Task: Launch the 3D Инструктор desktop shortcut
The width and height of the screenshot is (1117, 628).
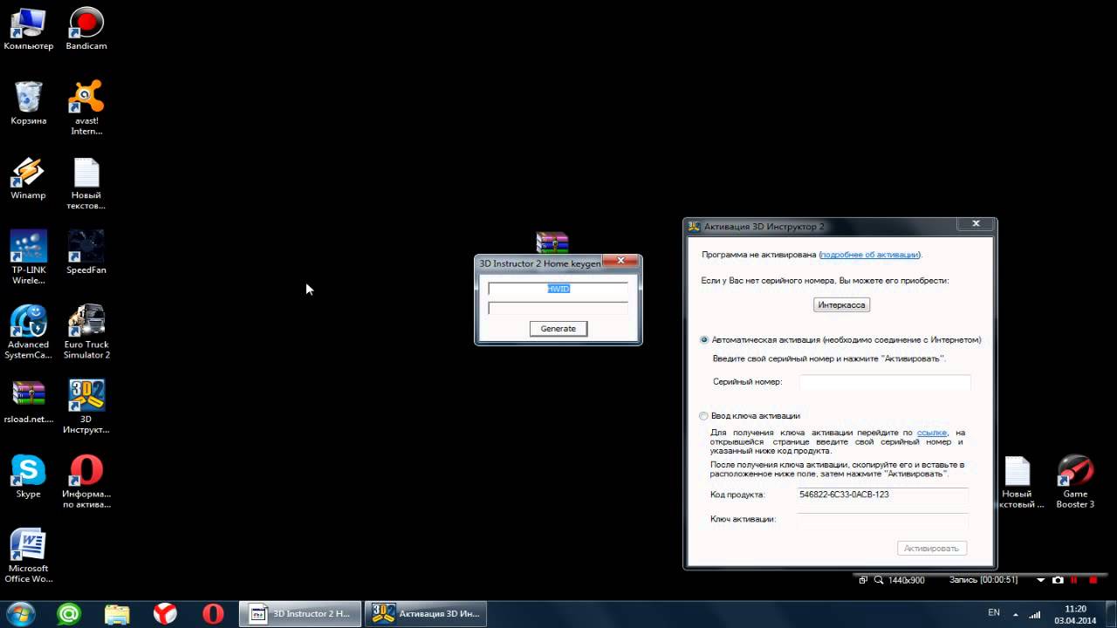Action: (86, 406)
